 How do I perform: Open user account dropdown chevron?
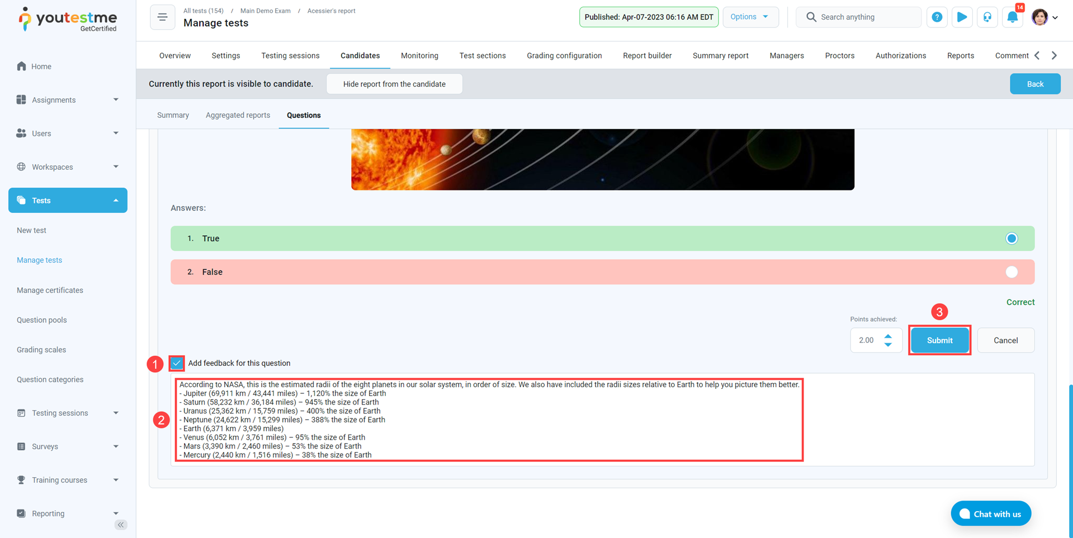[1055, 18]
